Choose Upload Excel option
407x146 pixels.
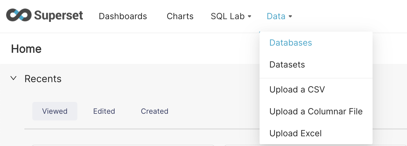click(x=296, y=133)
